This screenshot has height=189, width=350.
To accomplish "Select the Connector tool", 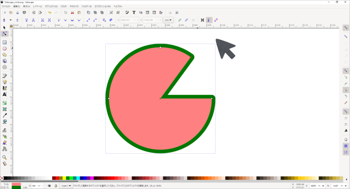I will pyautogui.click(x=4, y=149).
